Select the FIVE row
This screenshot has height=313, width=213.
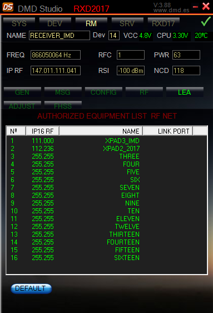107,172
